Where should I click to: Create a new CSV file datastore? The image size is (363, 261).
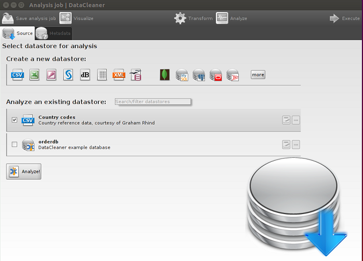(x=17, y=75)
